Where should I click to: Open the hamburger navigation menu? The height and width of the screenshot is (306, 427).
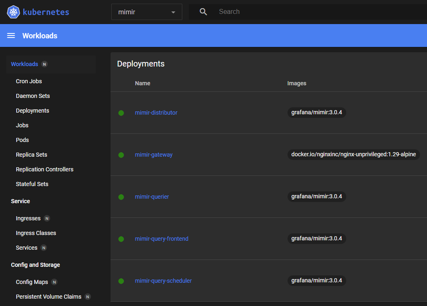(11, 35)
